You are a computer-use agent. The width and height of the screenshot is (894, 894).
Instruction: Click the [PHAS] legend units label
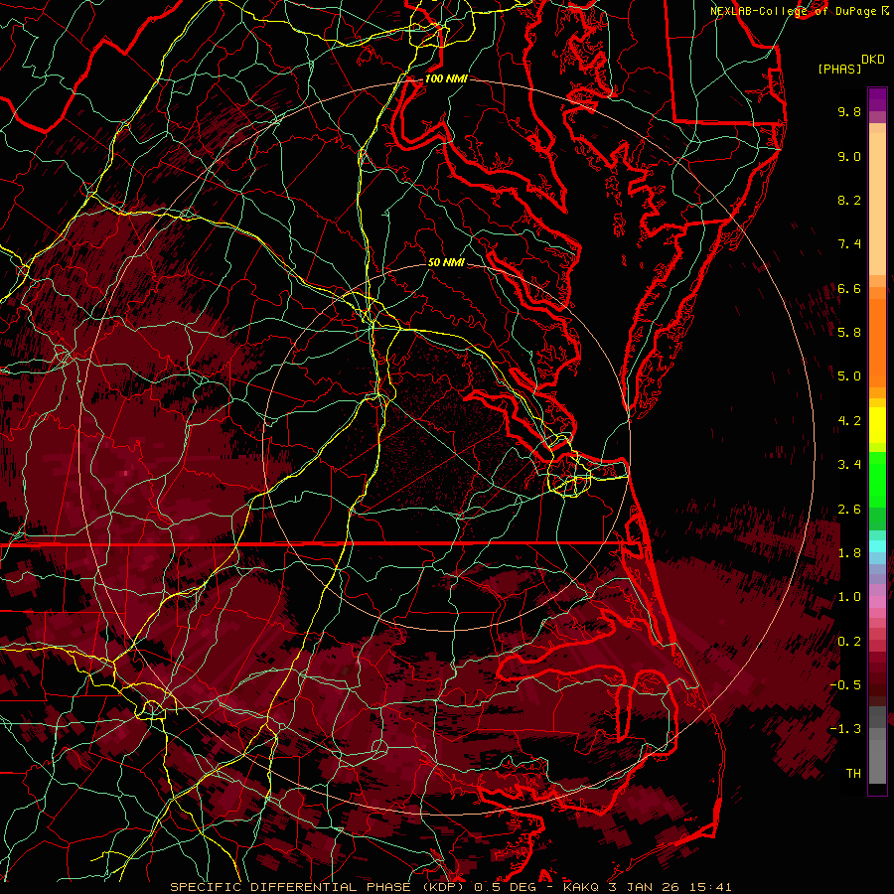click(x=839, y=69)
